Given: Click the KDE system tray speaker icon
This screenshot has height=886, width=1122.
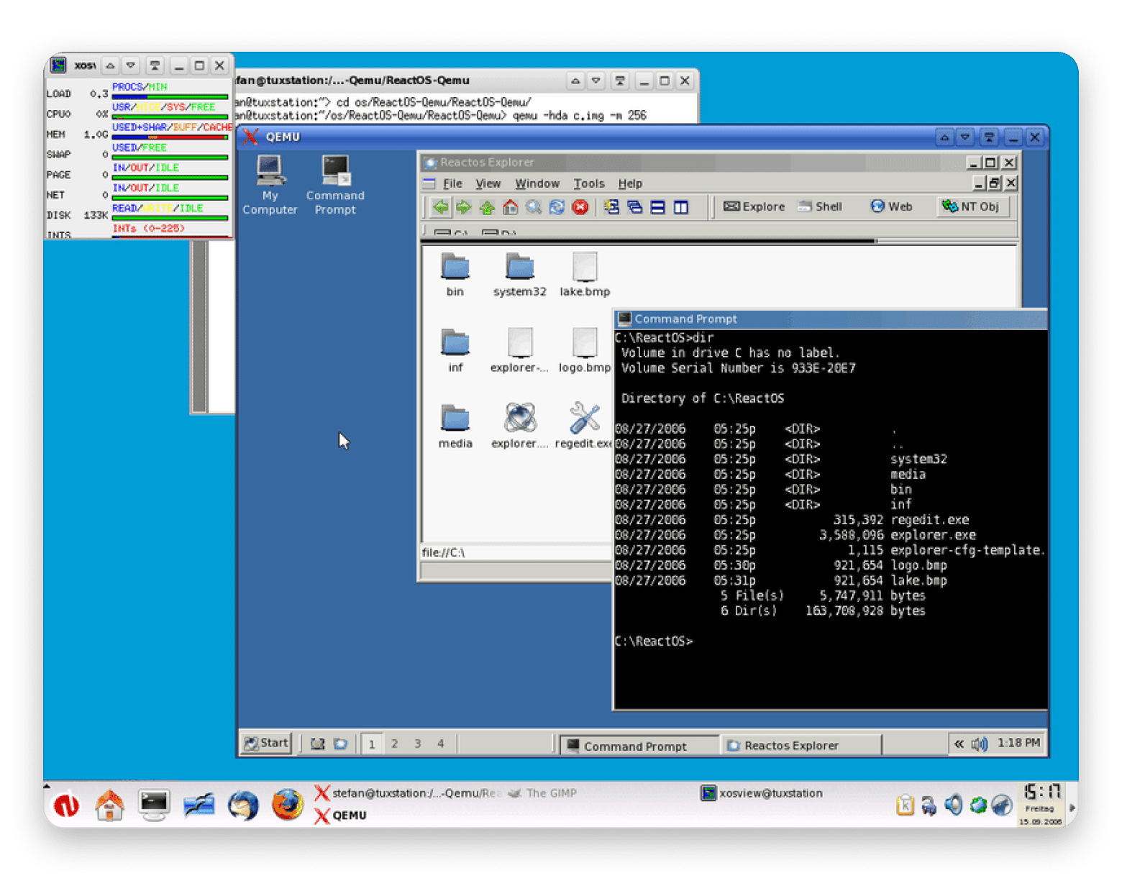Looking at the screenshot, I should 954,805.
